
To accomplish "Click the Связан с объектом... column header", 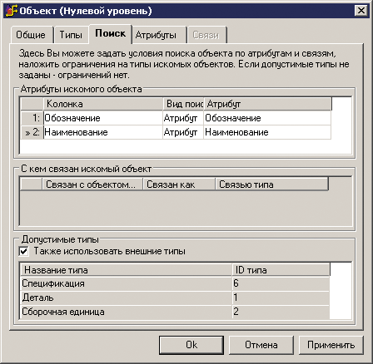I will click(92, 184).
